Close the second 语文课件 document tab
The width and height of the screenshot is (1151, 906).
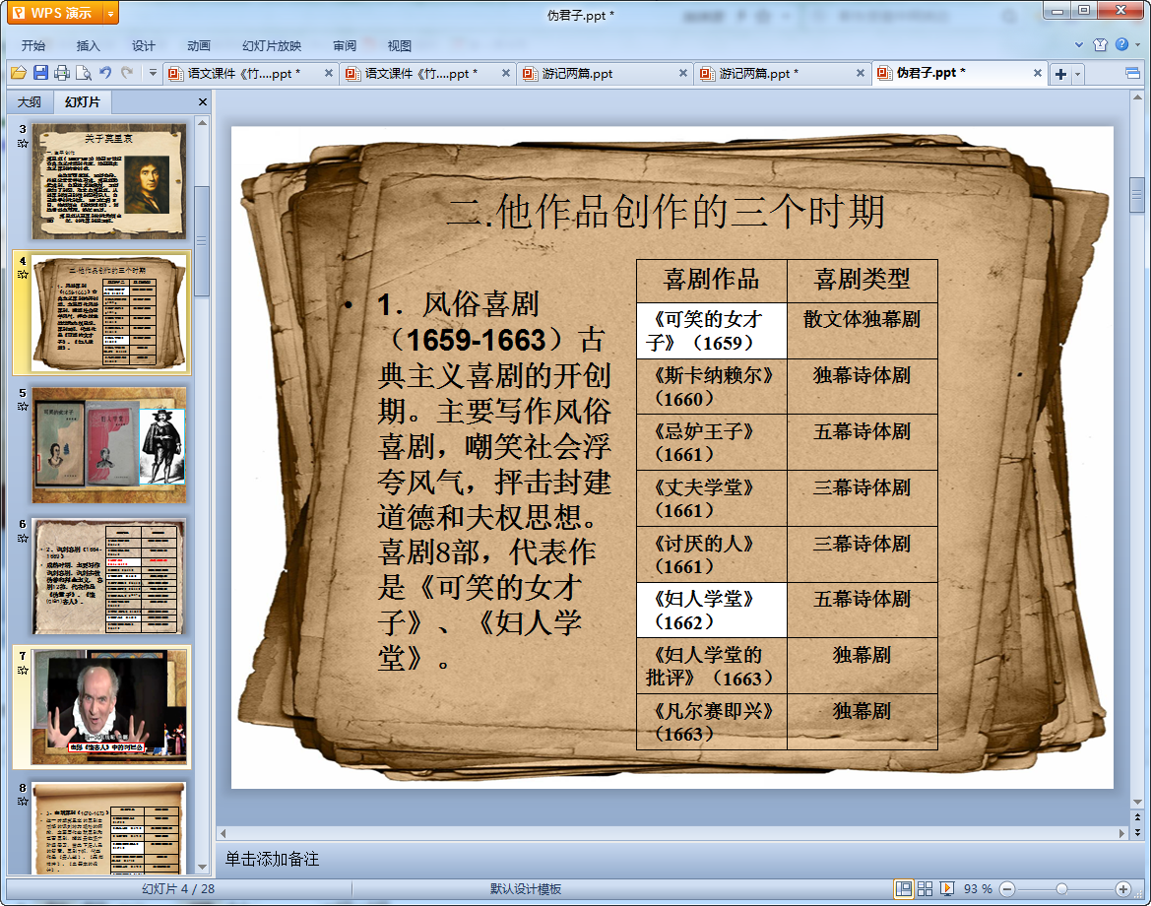[x=506, y=74]
